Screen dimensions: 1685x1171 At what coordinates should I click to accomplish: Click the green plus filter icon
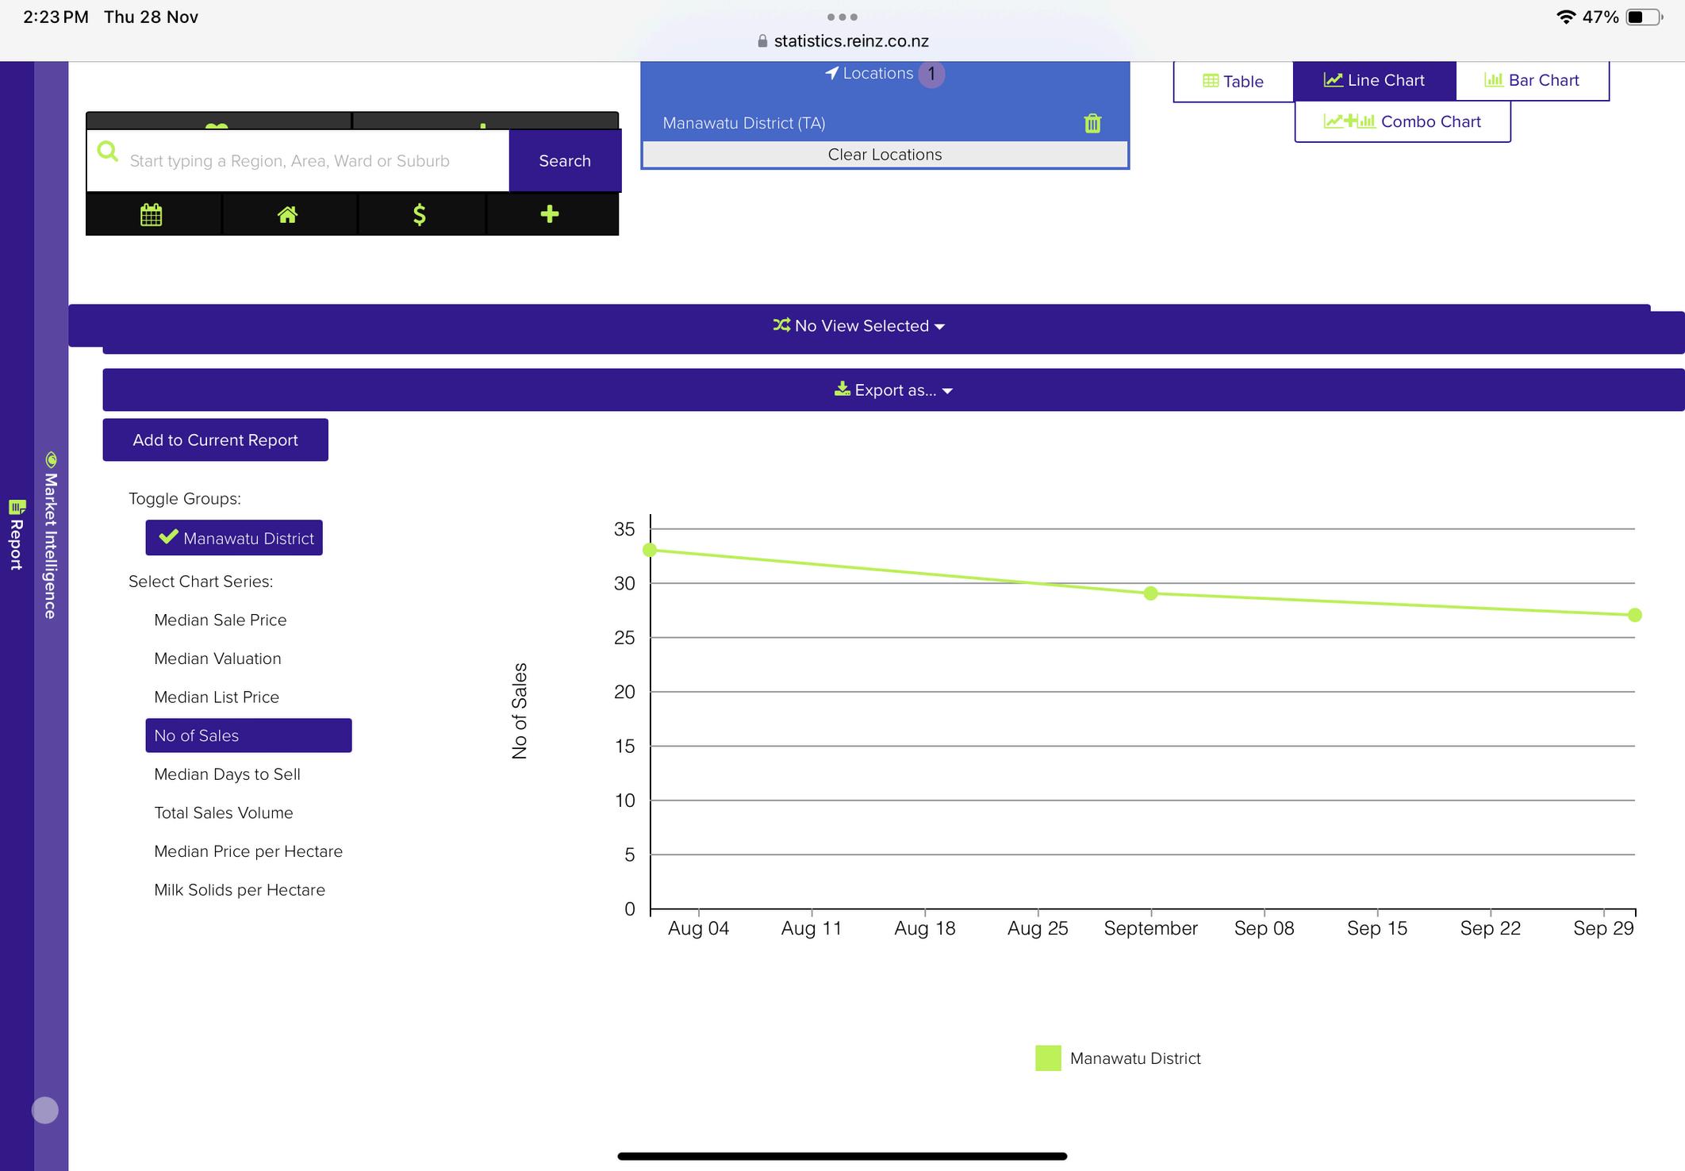point(550,214)
